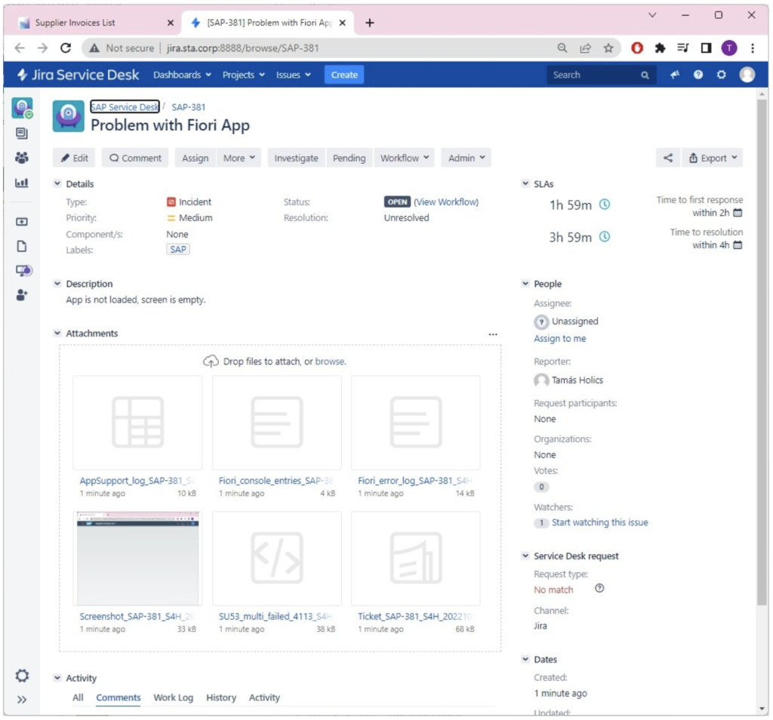Open the Admin dropdown
Viewport: 773px width, 720px height.
(466, 158)
